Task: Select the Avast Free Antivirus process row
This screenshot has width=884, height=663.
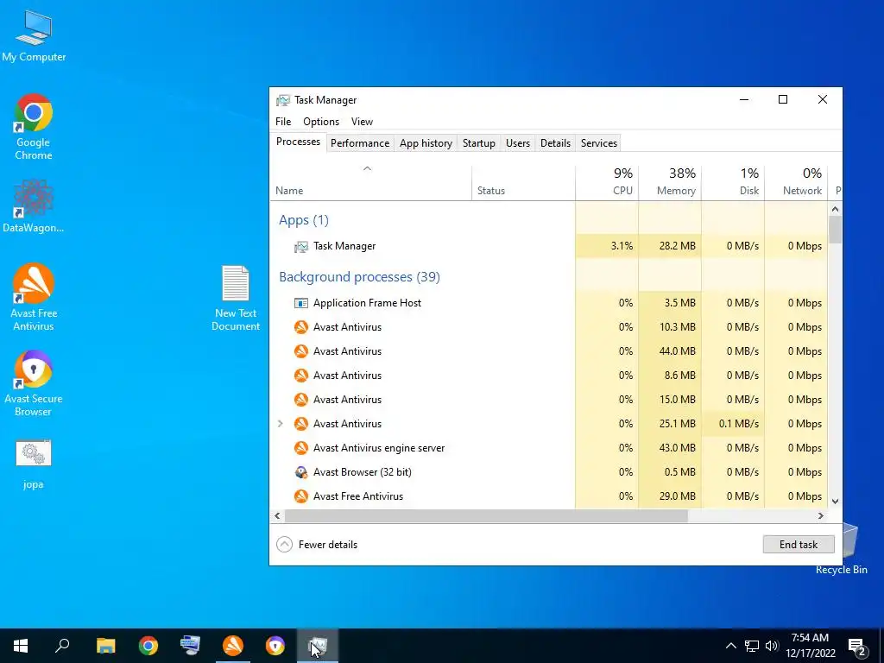Action: 548,496
